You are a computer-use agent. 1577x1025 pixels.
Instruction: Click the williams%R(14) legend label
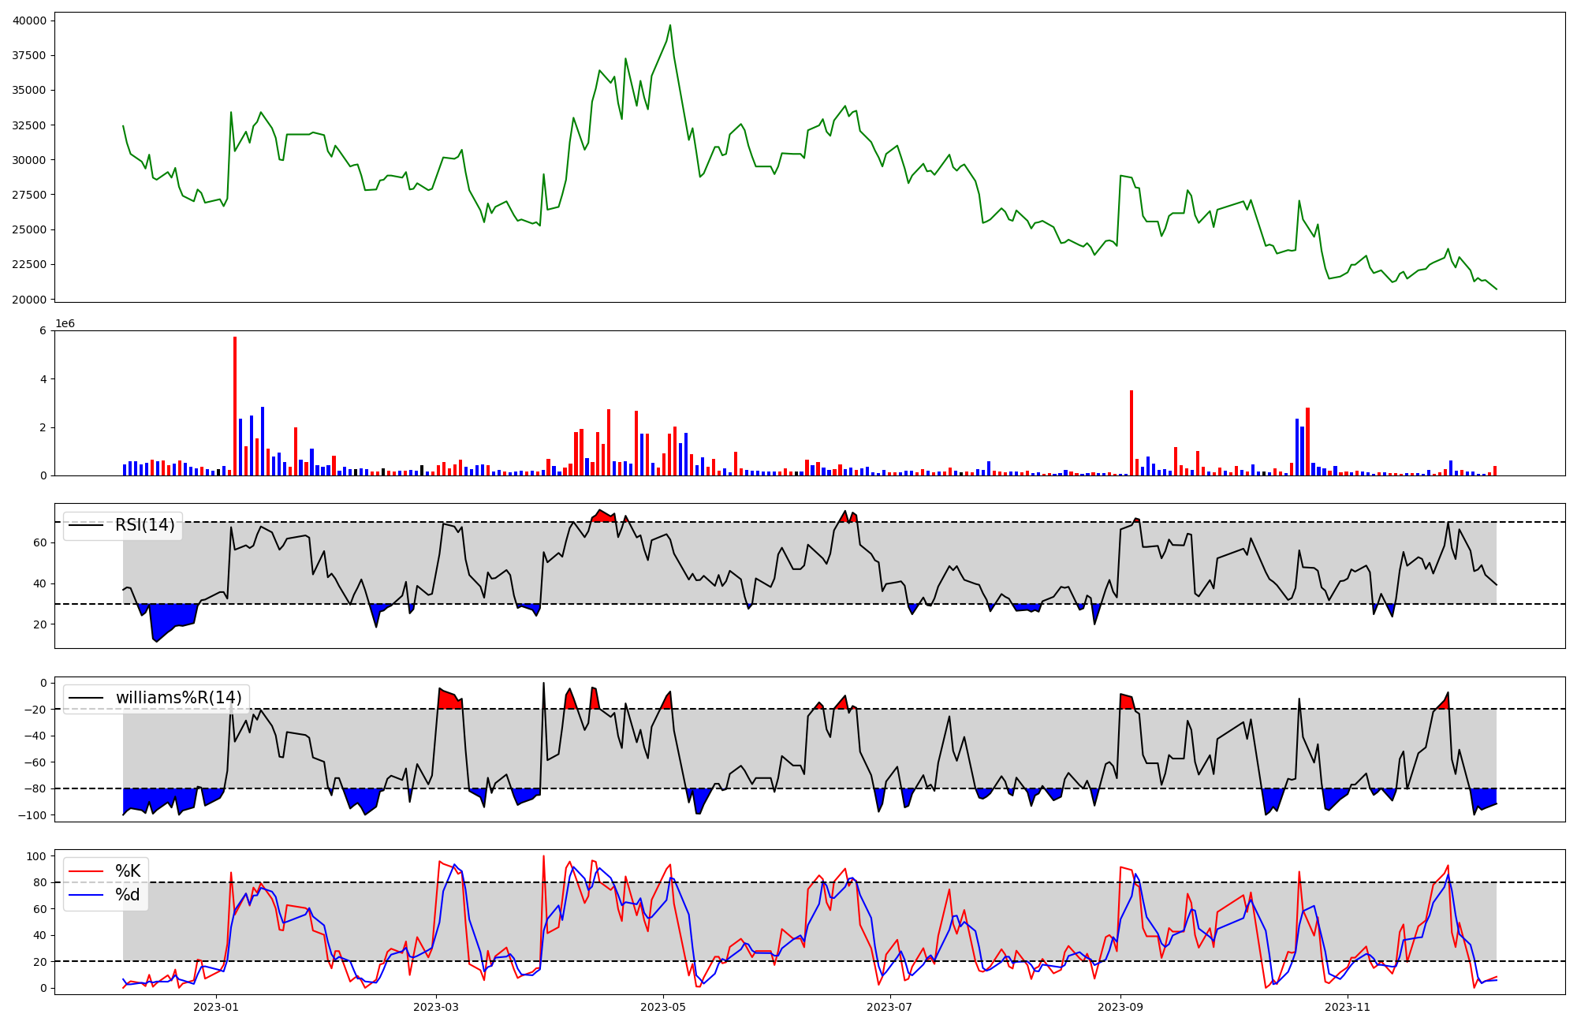[178, 698]
